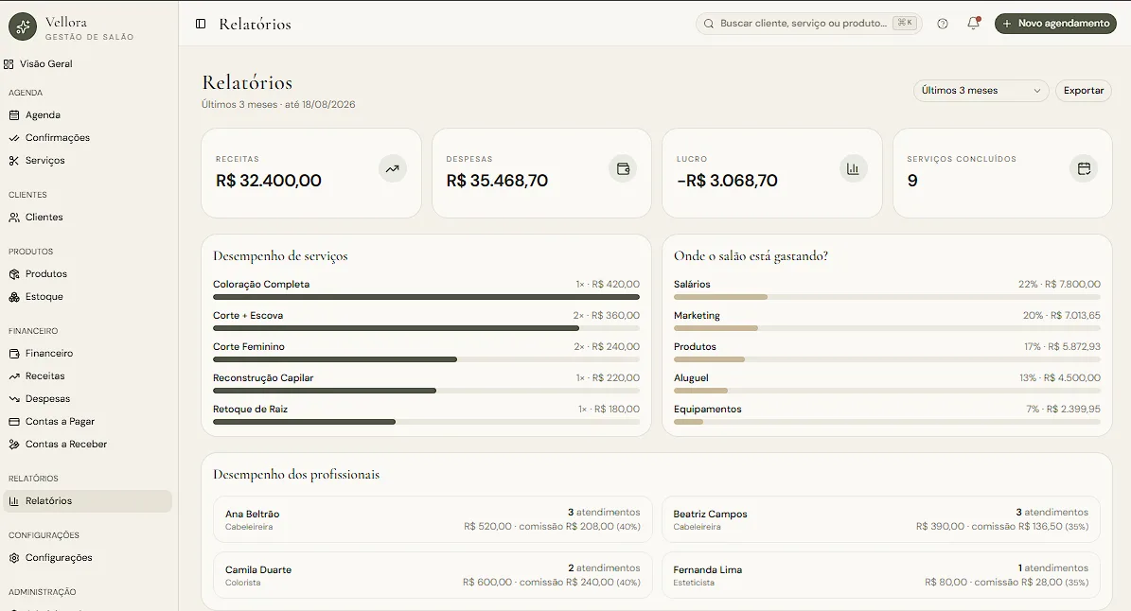Viewport: 1131px width, 611px height.
Task: Click the Vellora logo icon
Action: [23, 26]
